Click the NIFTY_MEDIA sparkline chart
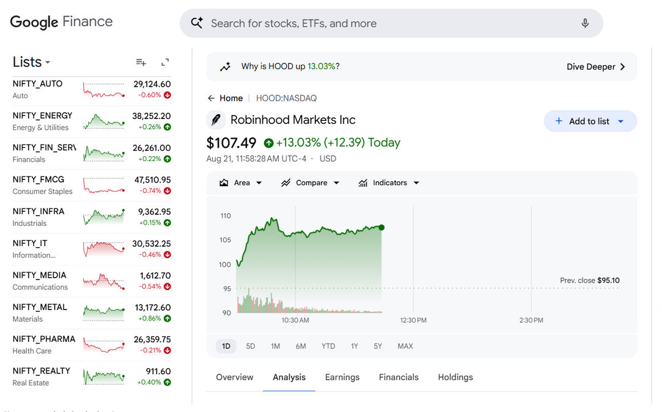The width and height of the screenshot is (662, 412). pos(104,281)
